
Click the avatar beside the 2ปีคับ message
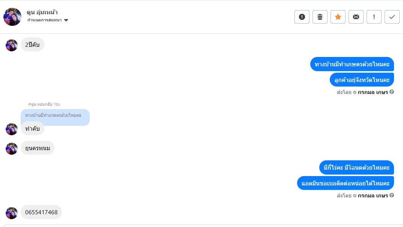coord(12,45)
